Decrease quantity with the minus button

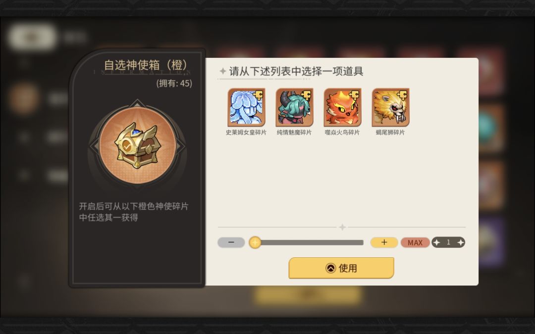tap(231, 242)
